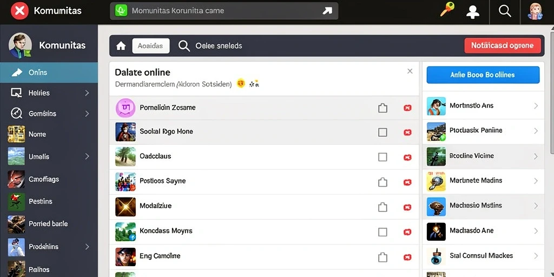Tick the checkbox for Koncdass Moyns
554x277 pixels.
click(382, 232)
